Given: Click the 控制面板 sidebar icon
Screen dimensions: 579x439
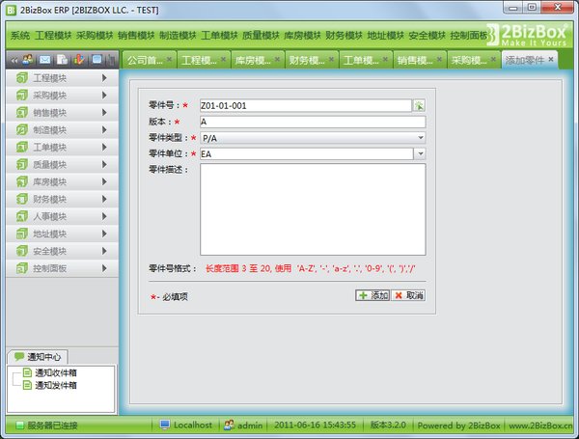Looking at the screenshot, I should point(22,268).
